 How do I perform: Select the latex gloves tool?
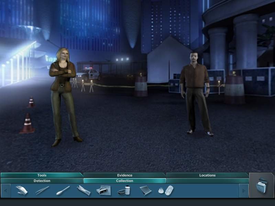[x=21, y=190]
